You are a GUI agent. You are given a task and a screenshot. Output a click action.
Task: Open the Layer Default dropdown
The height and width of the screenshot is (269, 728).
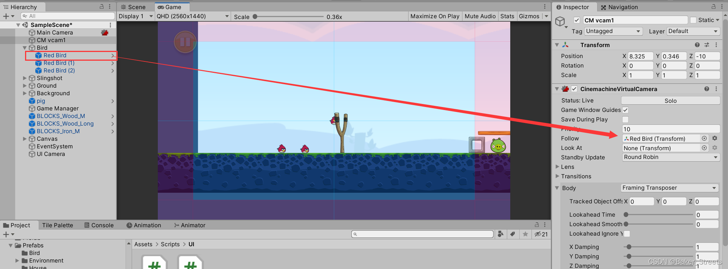click(x=693, y=31)
